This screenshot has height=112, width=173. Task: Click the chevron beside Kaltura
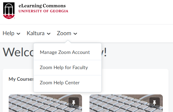click(x=48, y=34)
